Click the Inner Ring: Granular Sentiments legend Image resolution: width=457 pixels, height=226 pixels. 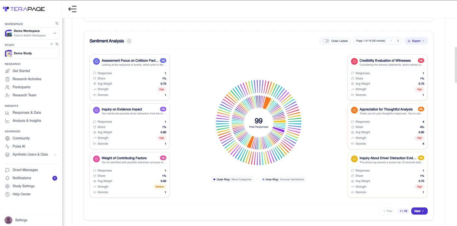(283, 179)
